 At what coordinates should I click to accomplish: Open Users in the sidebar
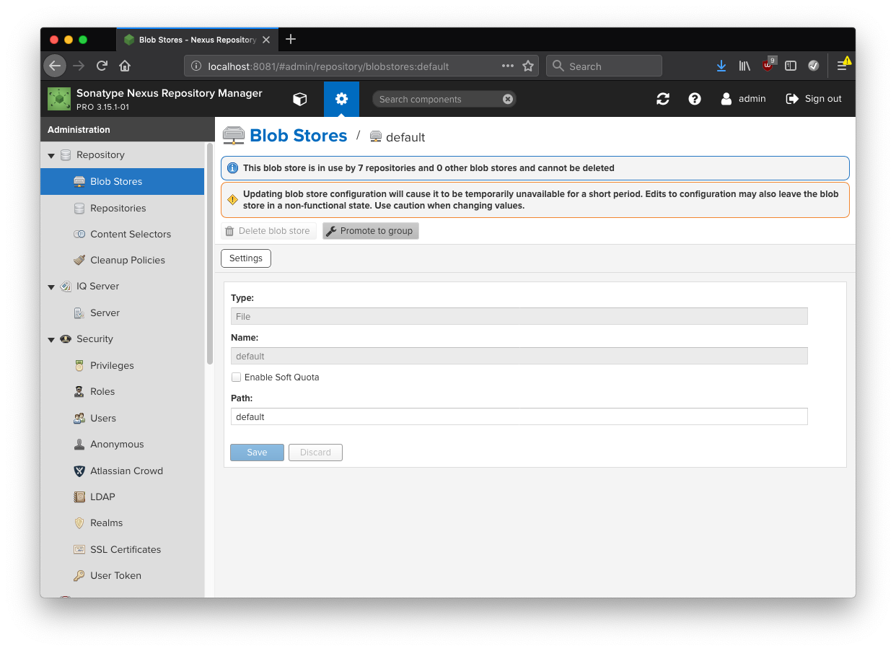(123, 418)
